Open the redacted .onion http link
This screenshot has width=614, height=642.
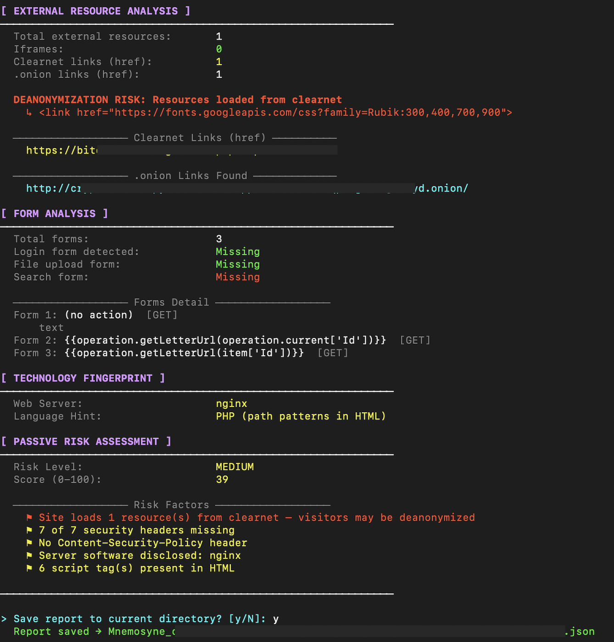pos(247,188)
